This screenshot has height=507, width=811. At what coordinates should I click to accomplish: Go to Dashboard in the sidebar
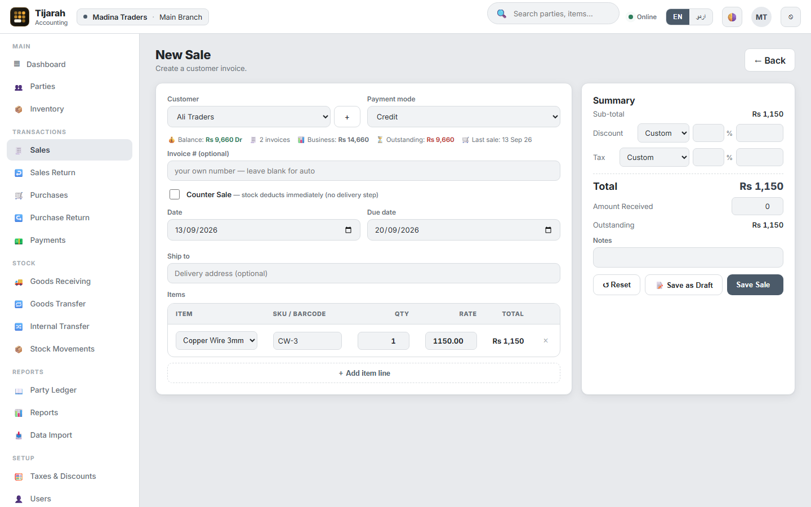pyautogui.click(x=69, y=64)
